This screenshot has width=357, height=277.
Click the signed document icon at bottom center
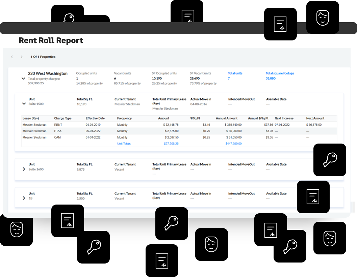tap(162, 260)
